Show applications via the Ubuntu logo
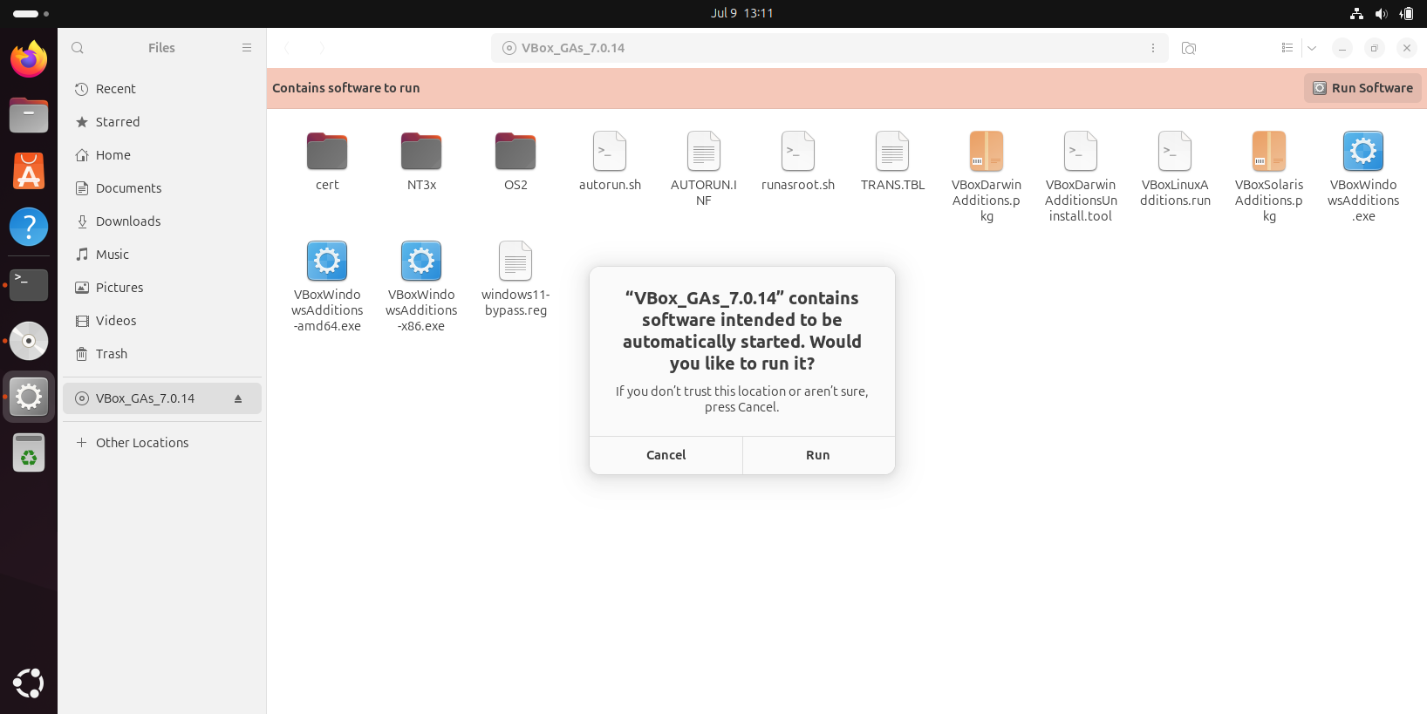1427x714 pixels. click(x=29, y=683)
